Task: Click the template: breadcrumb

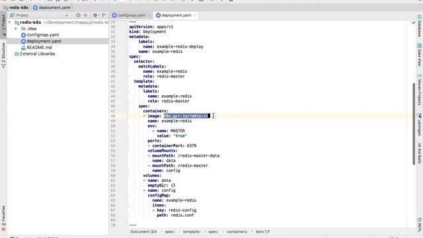Action: pos(192,232)
